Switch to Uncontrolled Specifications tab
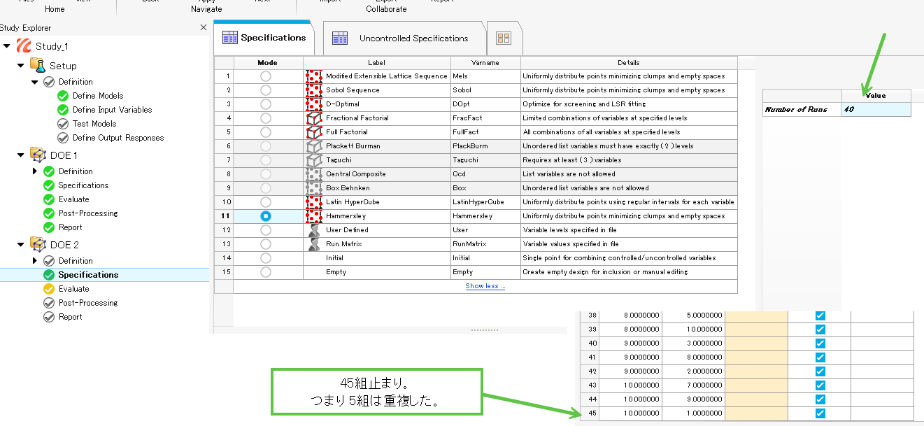 coord(404,38)
